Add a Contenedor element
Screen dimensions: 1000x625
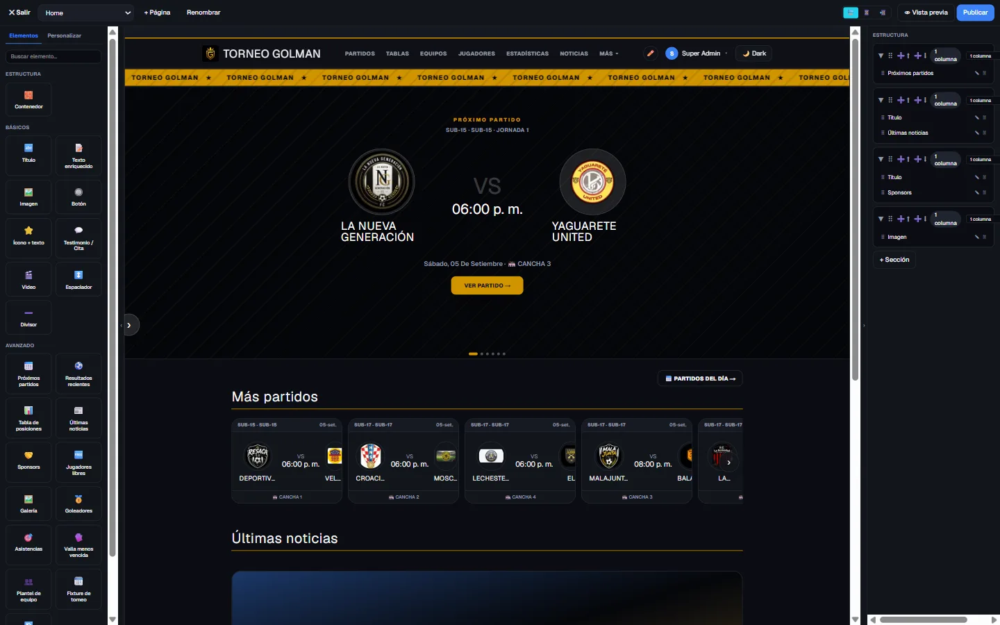pyautogui.click(x=28, y=99)
